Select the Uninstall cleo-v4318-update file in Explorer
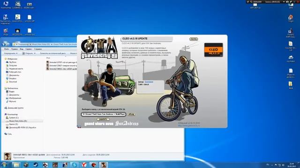Screen dimensions: 300x168 [x=61, y=69]
